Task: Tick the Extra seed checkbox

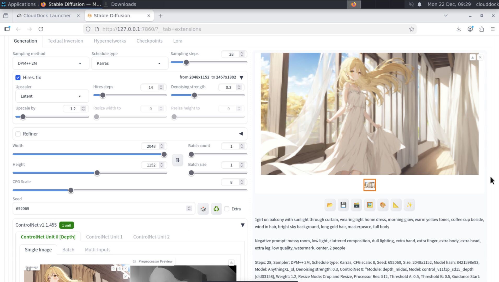Action: (227, 209)
